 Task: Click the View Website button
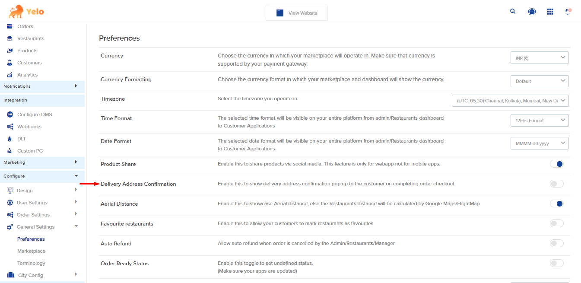coord(297,13)
